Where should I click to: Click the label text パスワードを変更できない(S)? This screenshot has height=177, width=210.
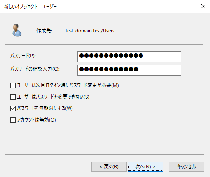click(x=63, y=97)
